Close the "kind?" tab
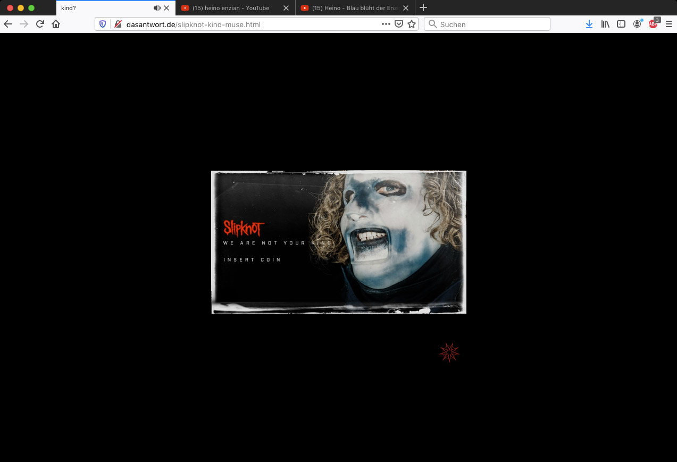The width and height of the screenshot is (677, 462). pyautogui.click(x=166, y=8)
